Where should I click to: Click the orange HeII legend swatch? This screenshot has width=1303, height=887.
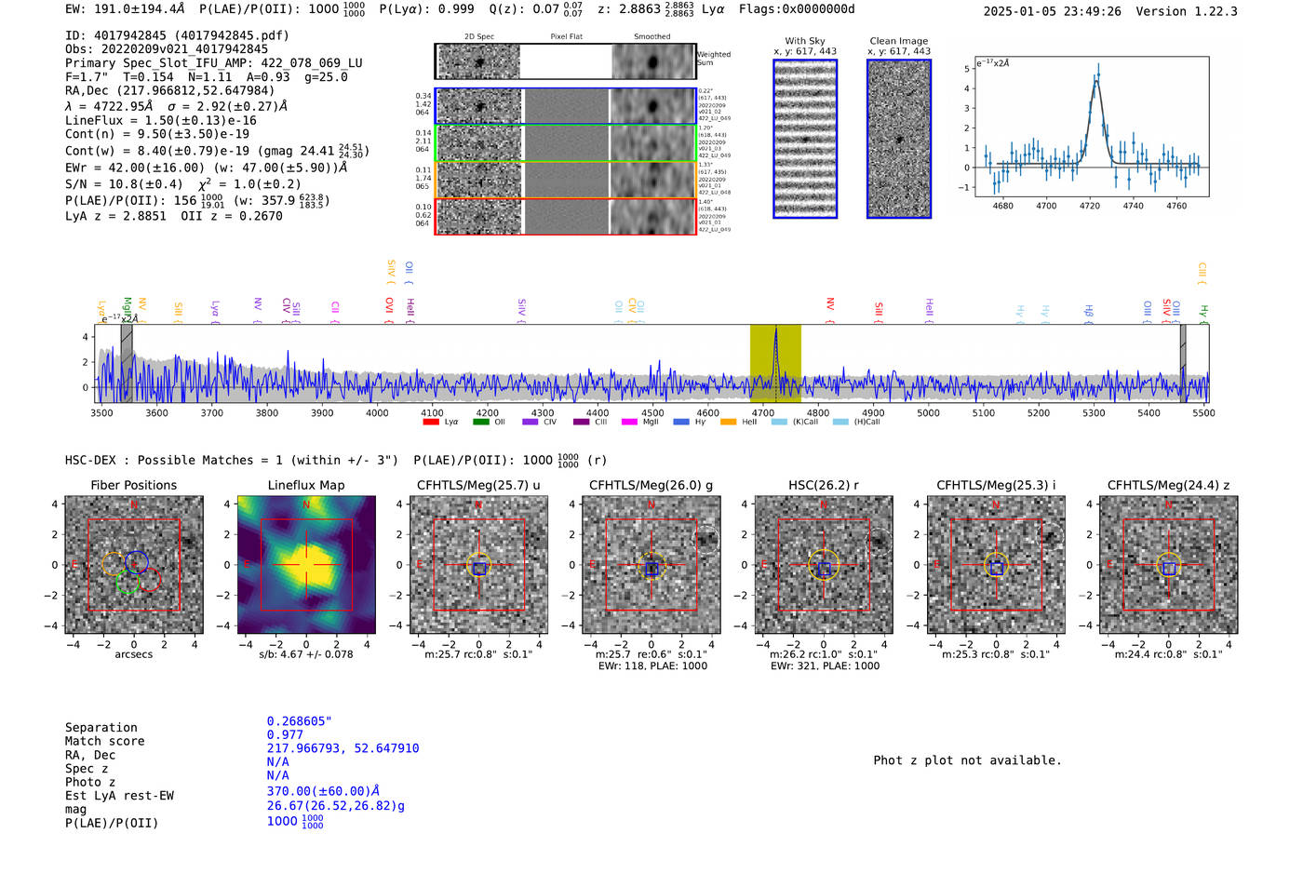pyautogui.click(x=728, y=422)
